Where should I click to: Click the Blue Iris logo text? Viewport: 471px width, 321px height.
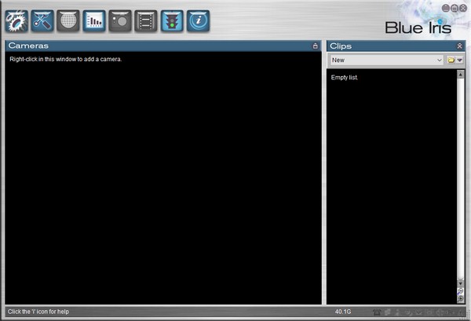coord(418,27)
